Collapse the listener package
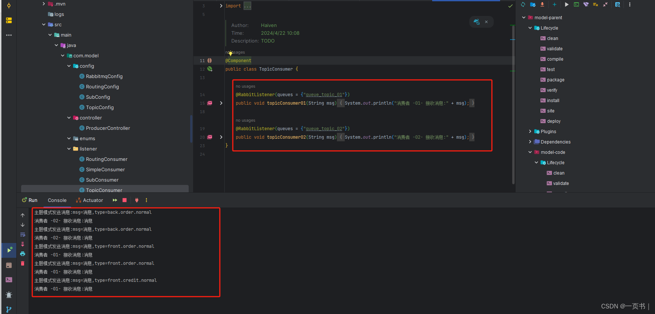655x314 pixels. coord(69,149)
